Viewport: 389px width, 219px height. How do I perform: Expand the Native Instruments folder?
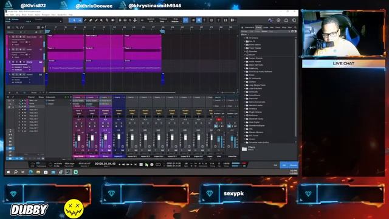point(244,102)
